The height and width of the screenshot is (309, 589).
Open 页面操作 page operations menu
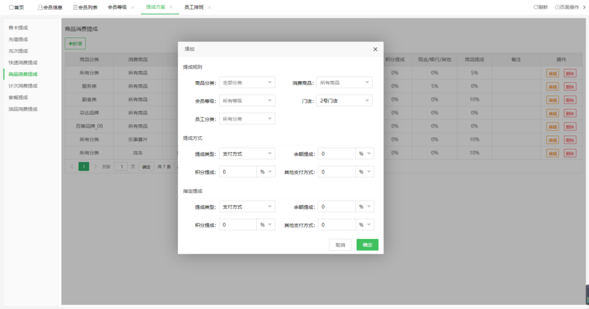click(567, 7)
